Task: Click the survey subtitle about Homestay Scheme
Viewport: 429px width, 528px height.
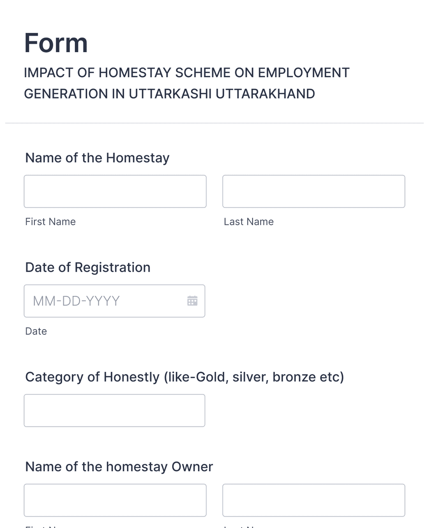Action: click(187, 83)
